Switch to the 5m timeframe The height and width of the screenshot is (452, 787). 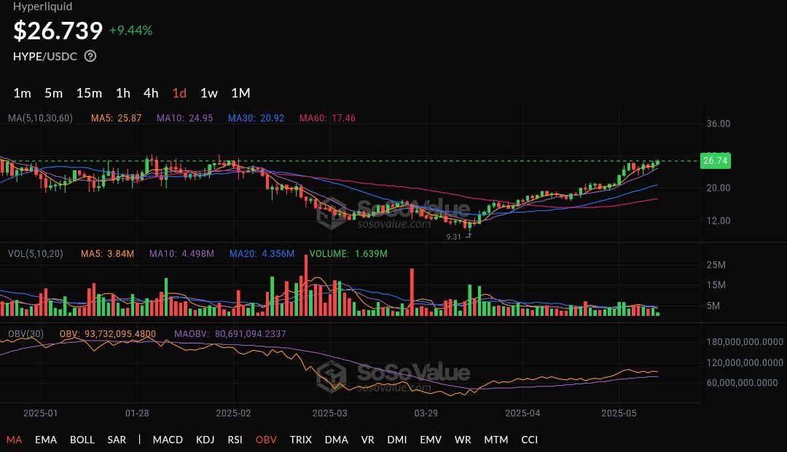(54, 93)
